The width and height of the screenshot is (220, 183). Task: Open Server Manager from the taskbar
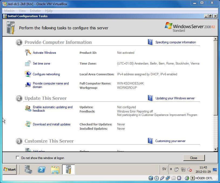pos(28,170)
